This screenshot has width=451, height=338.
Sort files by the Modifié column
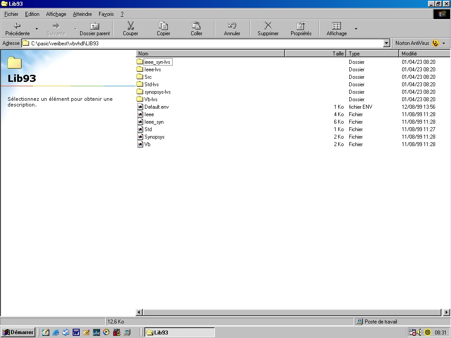click(x=423, y=54)
